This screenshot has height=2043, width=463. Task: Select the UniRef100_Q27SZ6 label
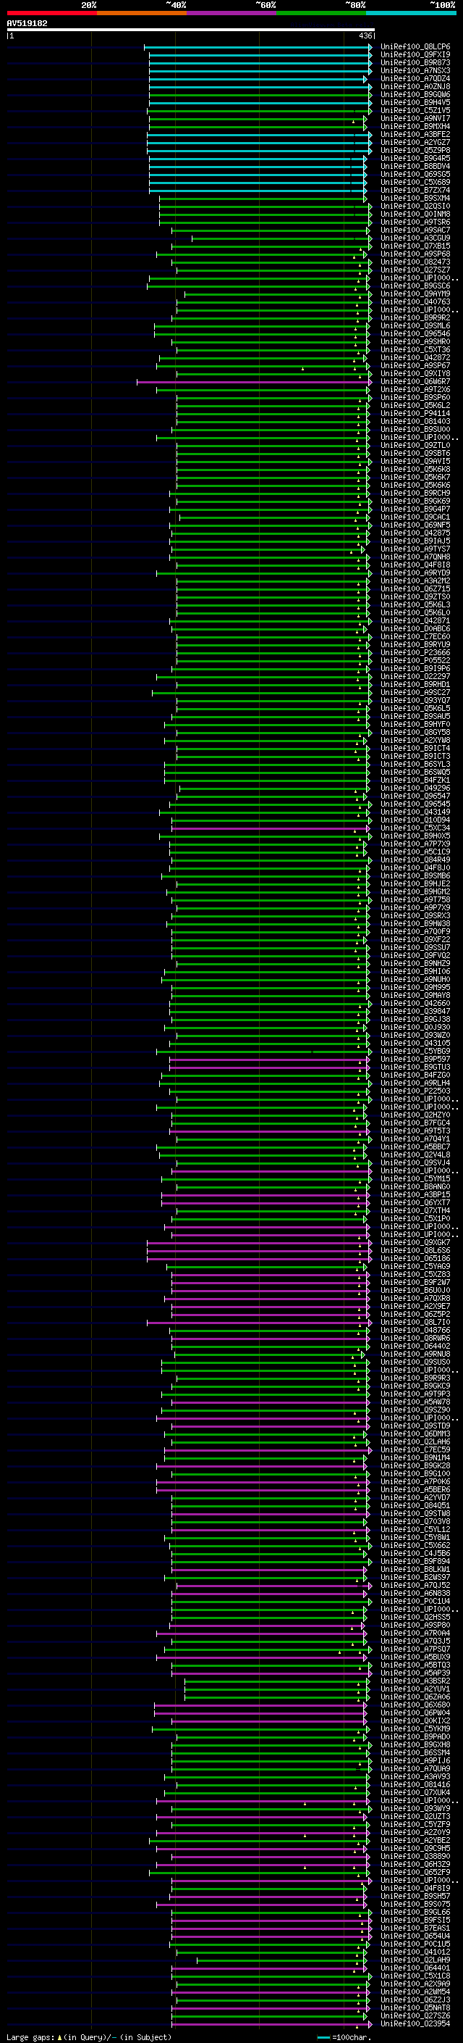click(415, 2016)
